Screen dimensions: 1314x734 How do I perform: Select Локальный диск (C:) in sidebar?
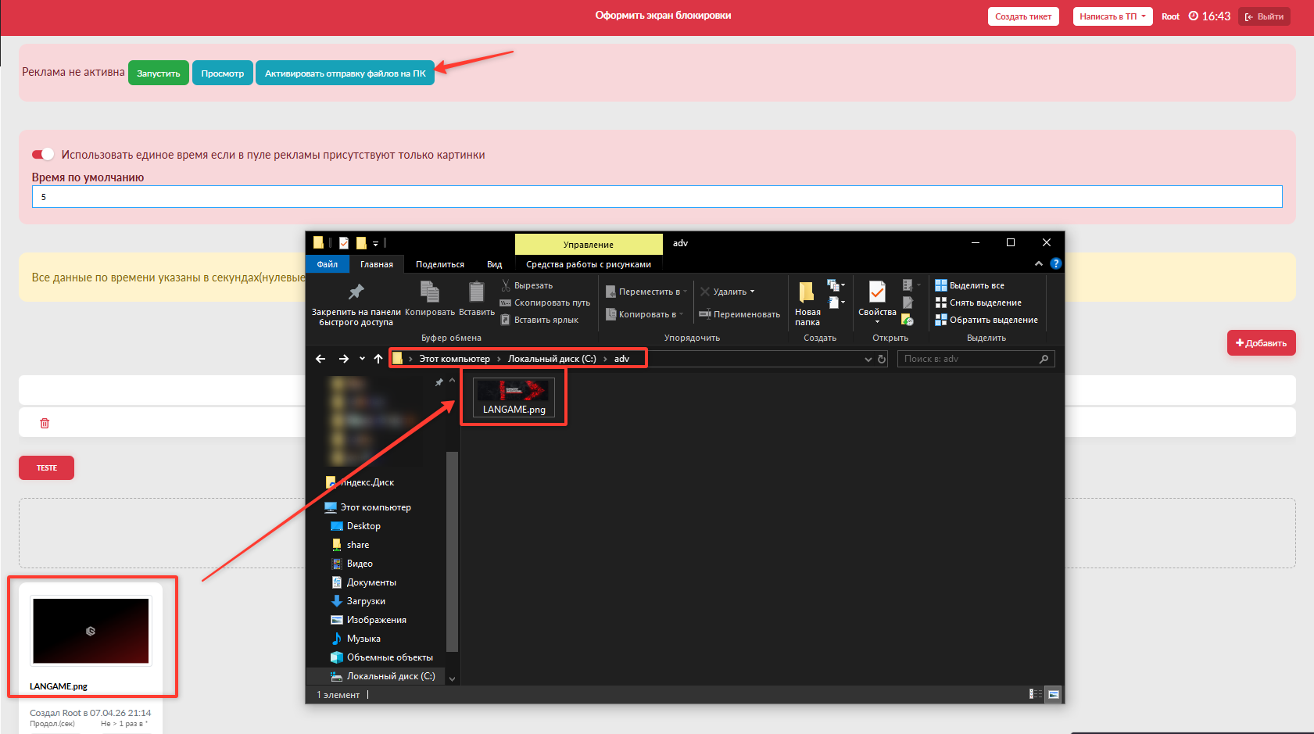click(x=383, y=676)
